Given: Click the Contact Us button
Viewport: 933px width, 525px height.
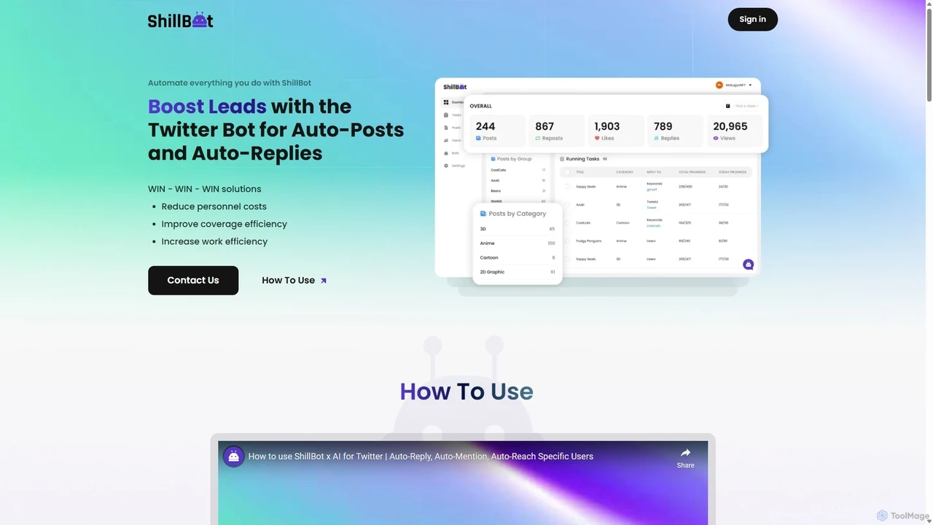Looking at the screenshot, I should click(x=193, y=280).
